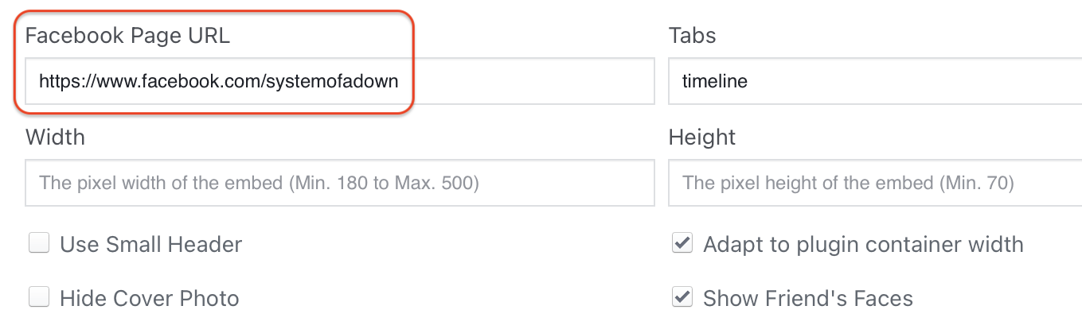Viewport: 1082px width, 333px height.
Task: Click the "Use Small Header" label text
Action: [151, 244]
